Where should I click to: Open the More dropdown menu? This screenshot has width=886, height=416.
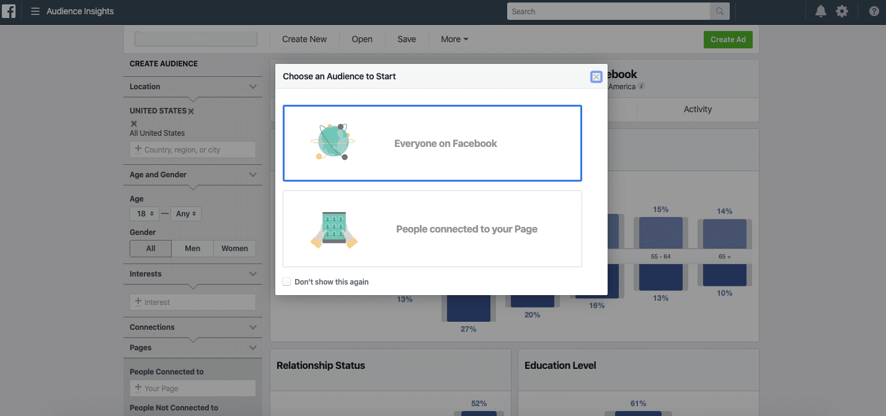454,39
